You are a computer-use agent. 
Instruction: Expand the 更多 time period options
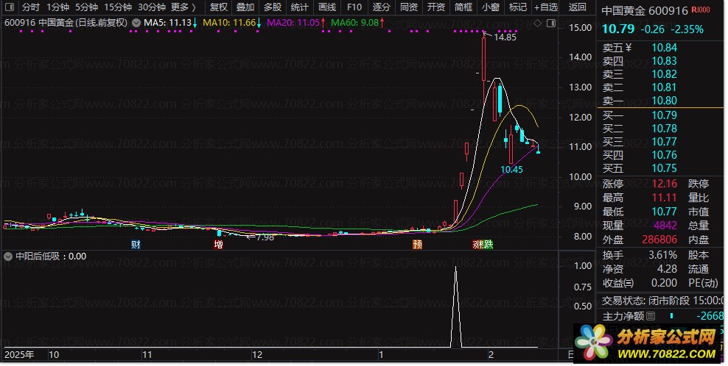coord(183,7)
